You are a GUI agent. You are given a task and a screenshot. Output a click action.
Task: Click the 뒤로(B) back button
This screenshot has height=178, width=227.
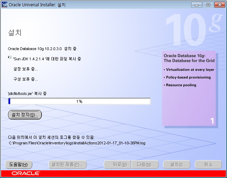click(117, 164)
